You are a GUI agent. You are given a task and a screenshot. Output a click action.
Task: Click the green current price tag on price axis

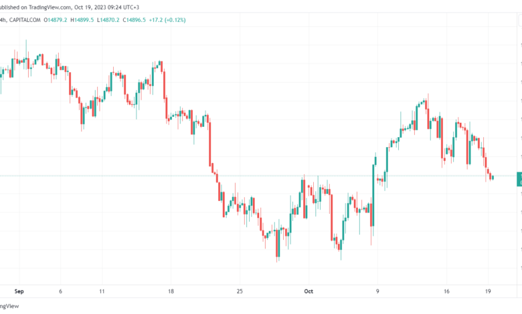click(519, 179)
